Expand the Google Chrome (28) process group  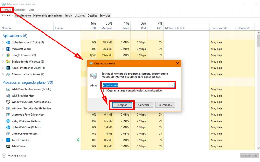(3, 55)
